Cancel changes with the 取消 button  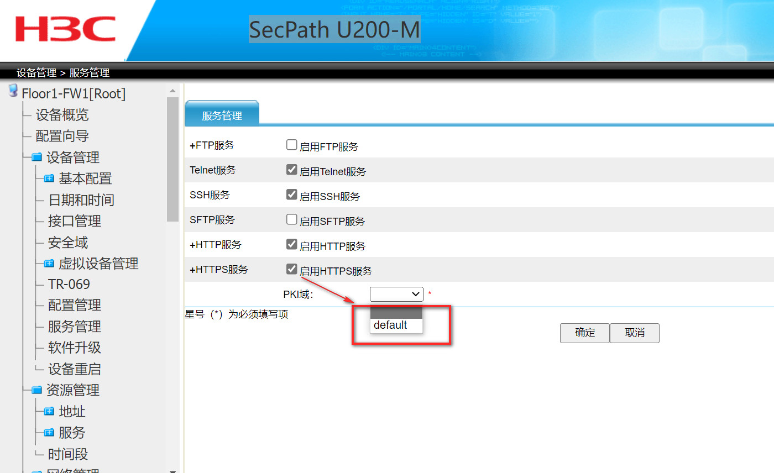[635, 333]
